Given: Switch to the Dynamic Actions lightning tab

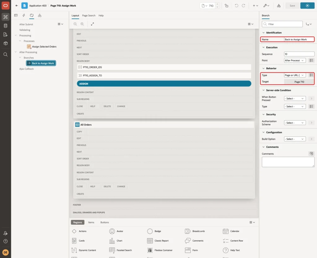Looking at the screenshot, I should click(24, 16).
